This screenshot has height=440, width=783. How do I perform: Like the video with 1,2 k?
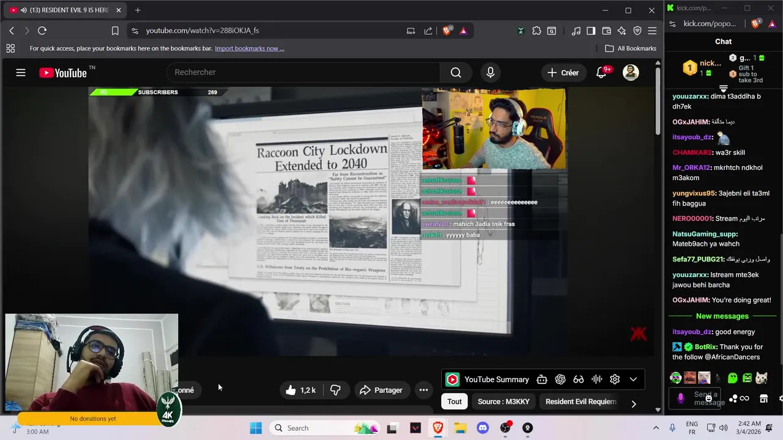302,390
